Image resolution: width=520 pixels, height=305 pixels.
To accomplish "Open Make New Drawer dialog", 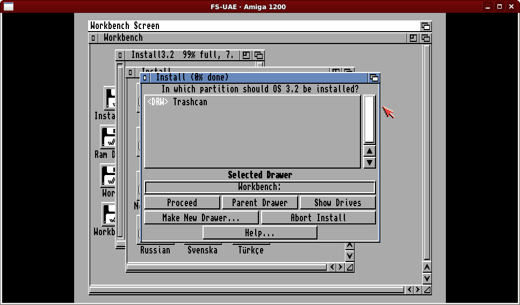I will (201, 218).
